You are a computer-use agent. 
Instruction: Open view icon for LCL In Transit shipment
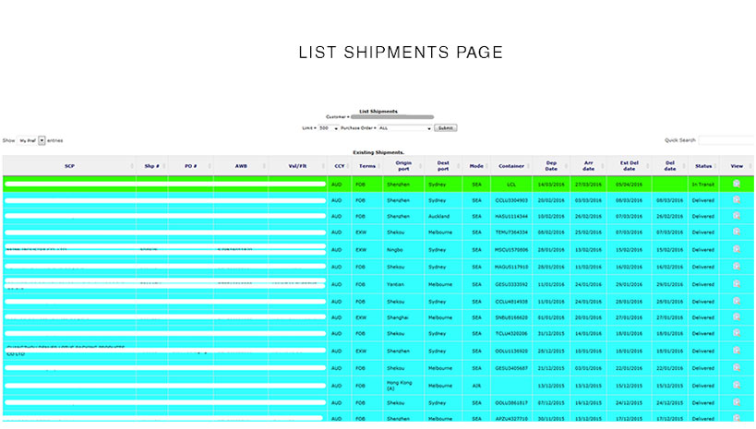736,184
